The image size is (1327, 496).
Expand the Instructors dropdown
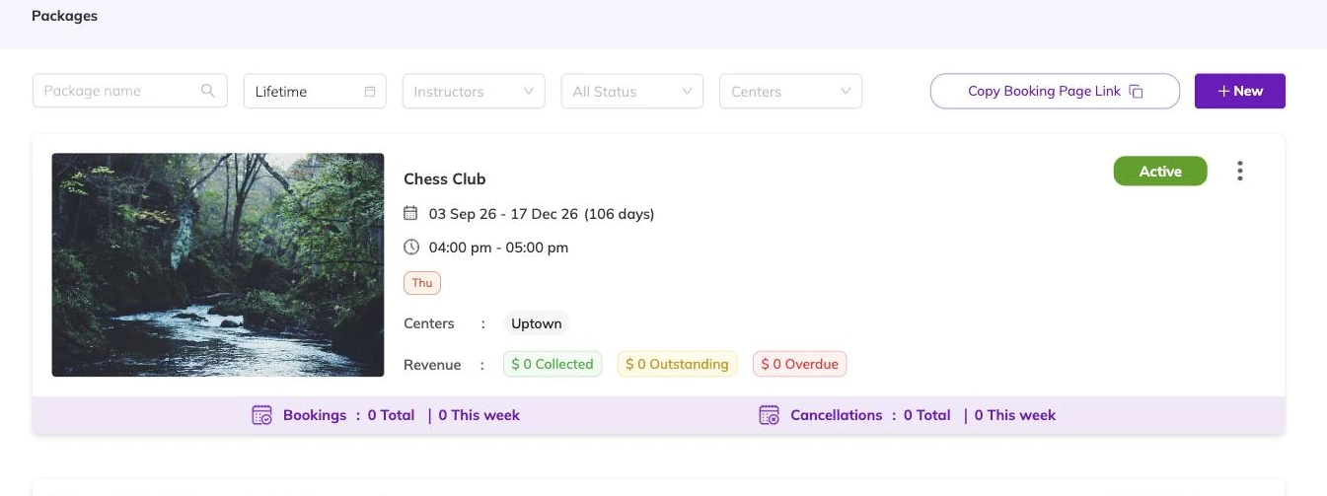tap(474, 91)
